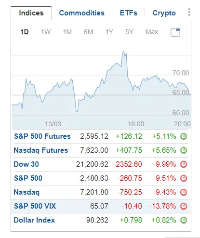The image size is (200, 238).
Task: Click red clock icon on Dow 30 row
Action: [184, 164]
